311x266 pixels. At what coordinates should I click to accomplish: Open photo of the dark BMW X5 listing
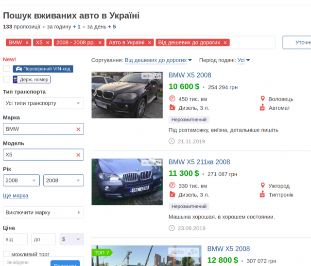(x=127, y=95)
